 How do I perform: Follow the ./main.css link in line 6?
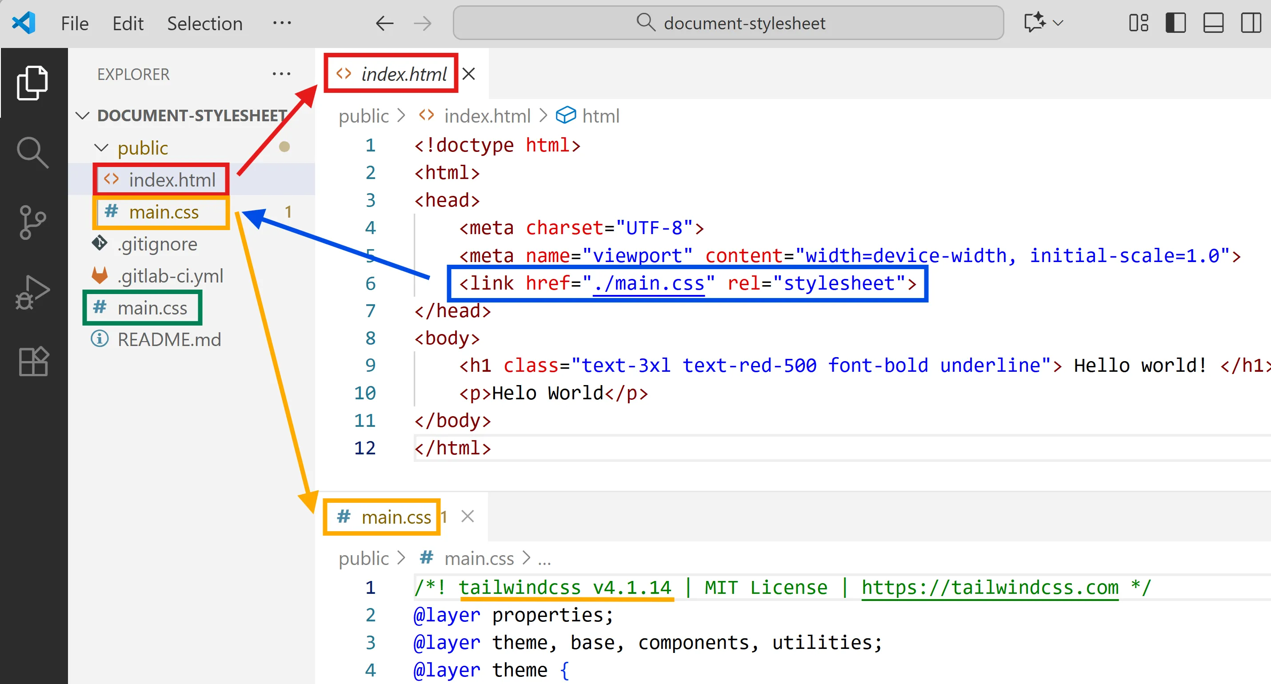tap(648, 283)
